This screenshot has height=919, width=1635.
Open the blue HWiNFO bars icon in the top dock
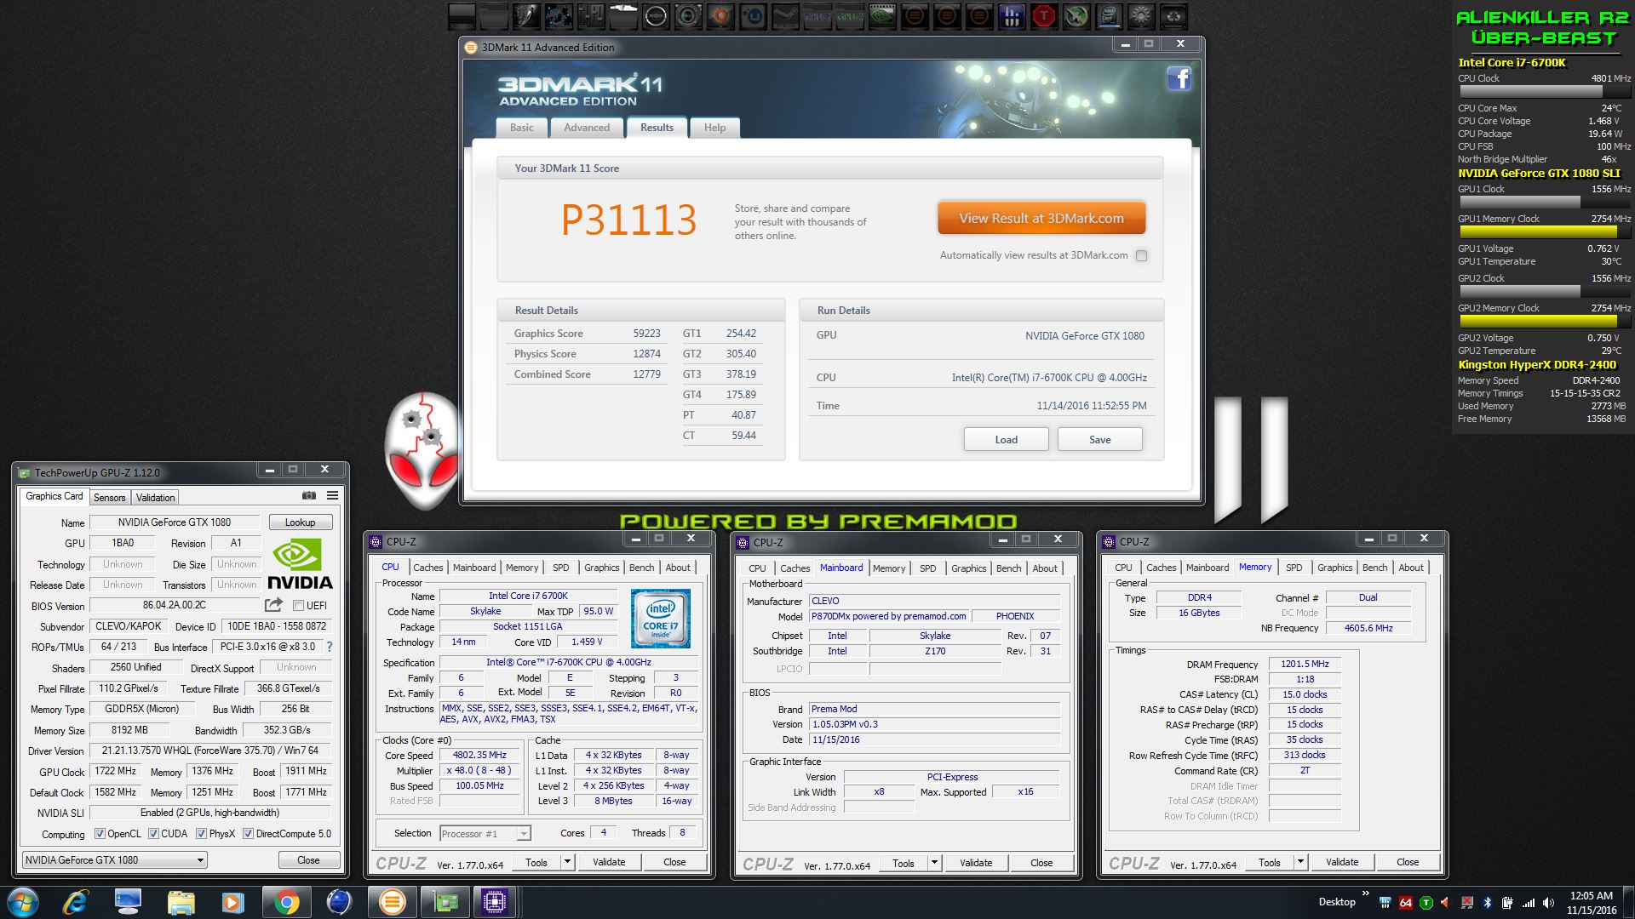tap(1012, 16)
